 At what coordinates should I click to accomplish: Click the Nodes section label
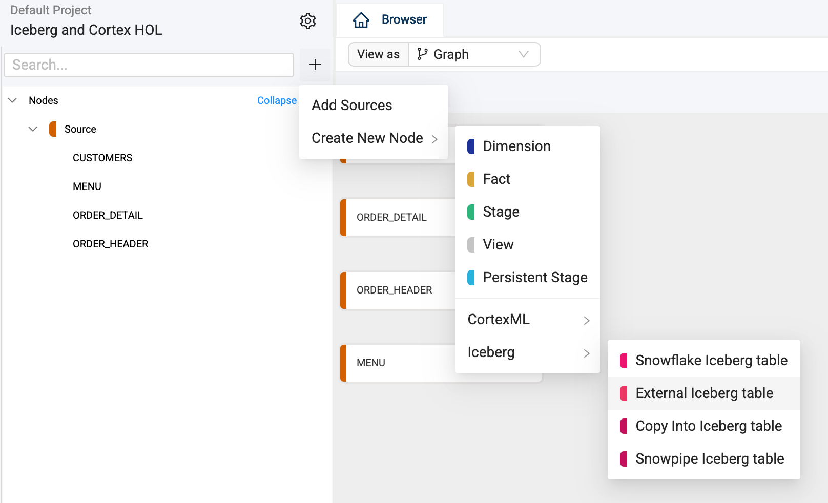[x=44, y=100]
